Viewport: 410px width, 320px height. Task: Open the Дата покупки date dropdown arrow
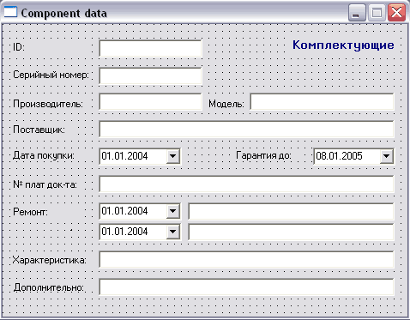[x=172, y=156]
